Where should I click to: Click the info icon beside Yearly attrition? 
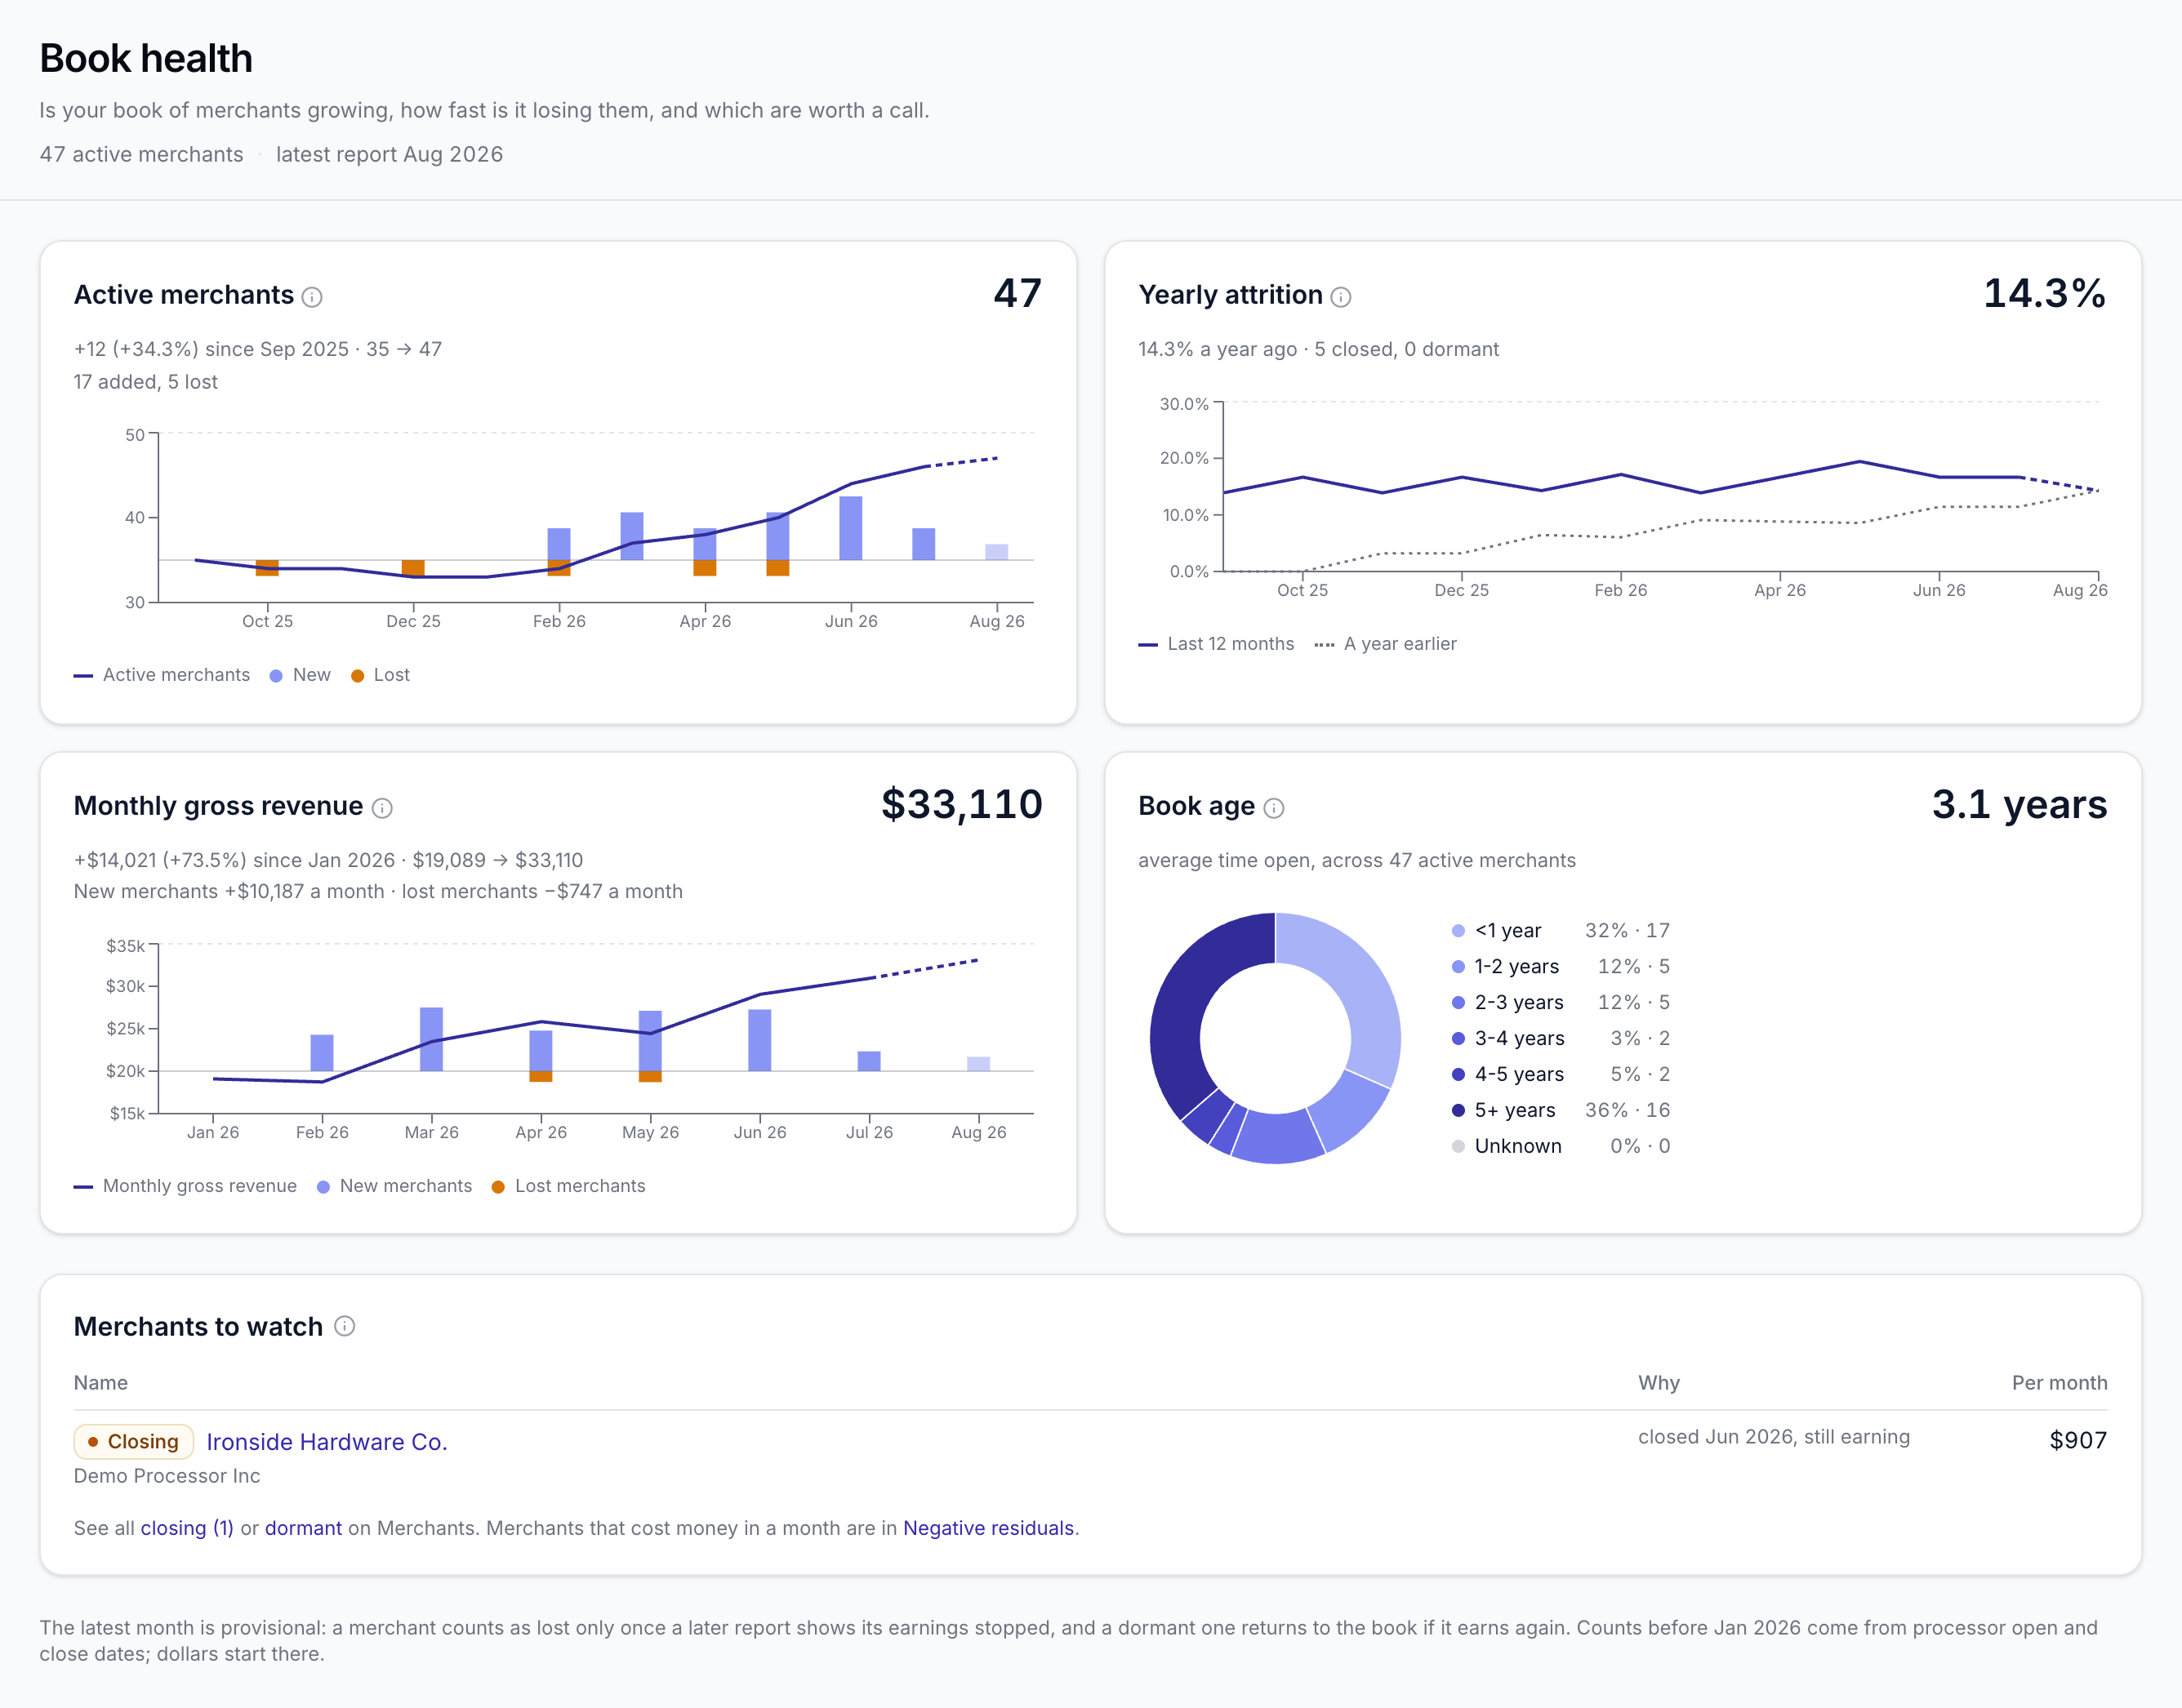1341,297
